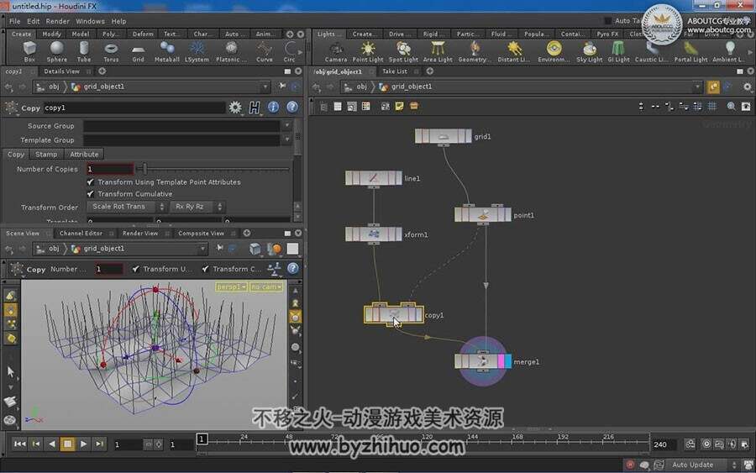756x473 pixels.
Task: Create a Point Light
Action: [368, 51]
